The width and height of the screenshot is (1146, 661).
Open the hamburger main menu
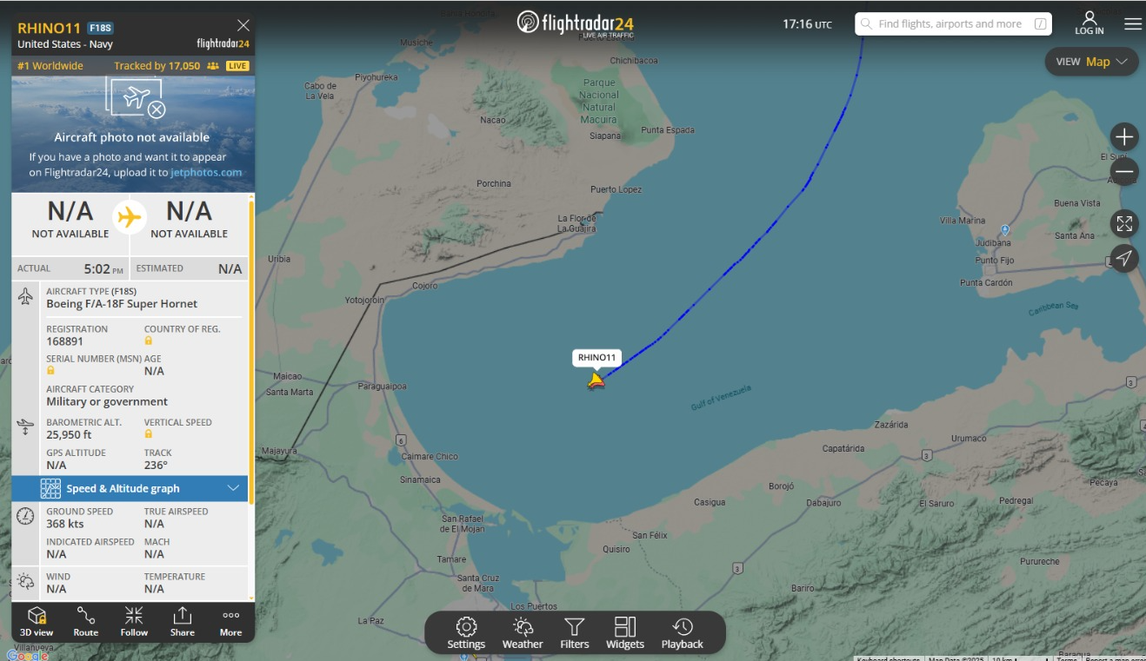[1133, 24]
